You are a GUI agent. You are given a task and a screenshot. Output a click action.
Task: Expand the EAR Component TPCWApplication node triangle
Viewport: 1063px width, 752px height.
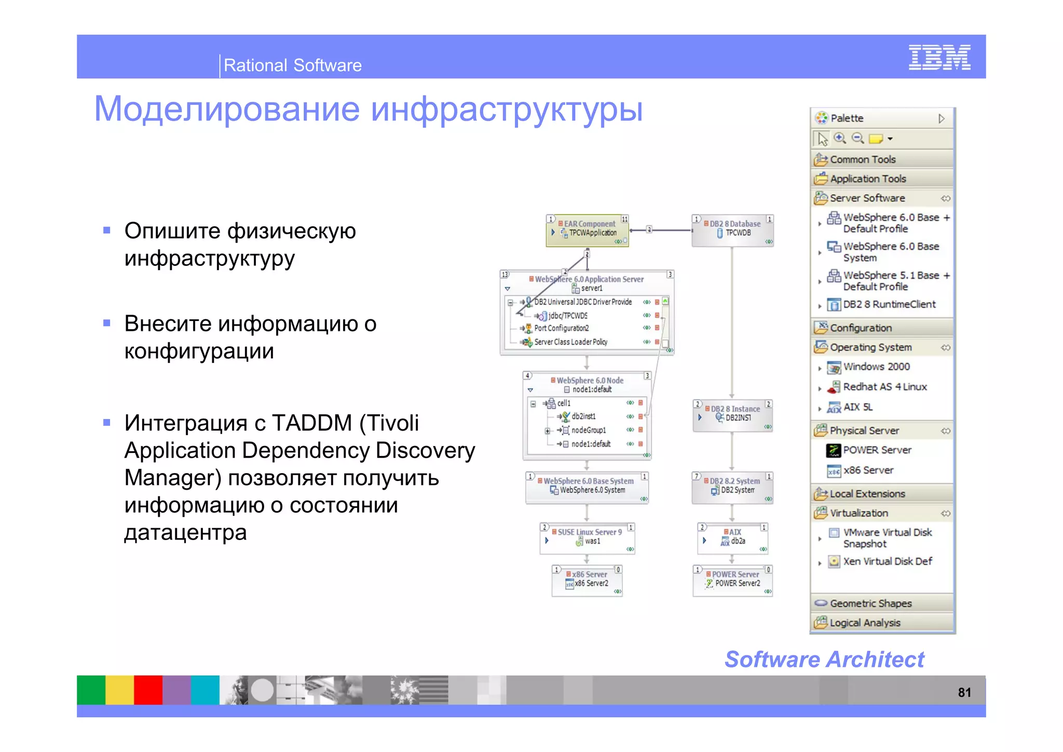coord(553,233)
